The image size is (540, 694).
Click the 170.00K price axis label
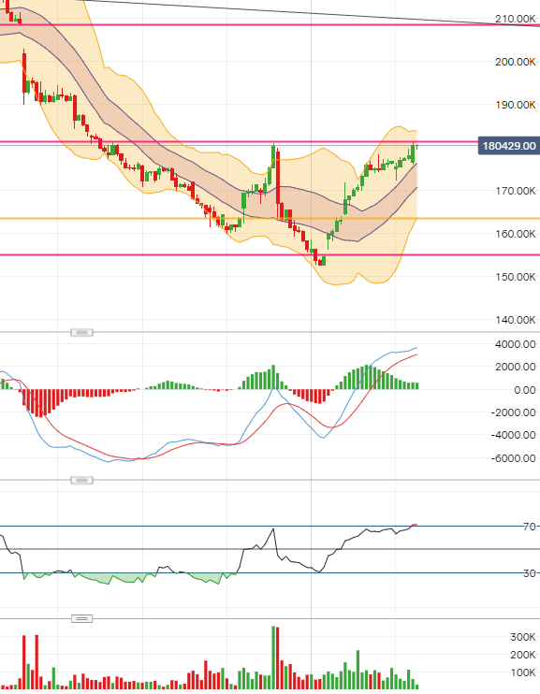515,191
